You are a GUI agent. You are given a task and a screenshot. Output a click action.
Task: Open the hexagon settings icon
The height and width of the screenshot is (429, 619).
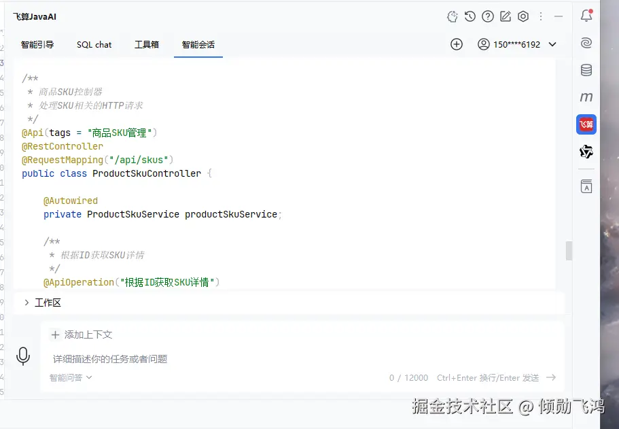(x=523, y=16)
